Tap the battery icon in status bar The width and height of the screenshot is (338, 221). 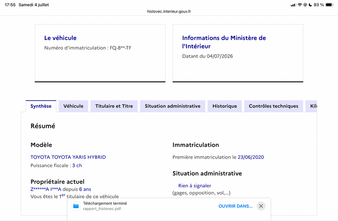pos(330,5)
